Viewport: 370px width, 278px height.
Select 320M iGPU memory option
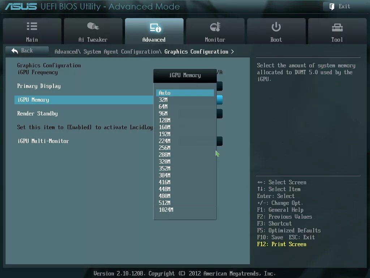(x=185, y=161)
